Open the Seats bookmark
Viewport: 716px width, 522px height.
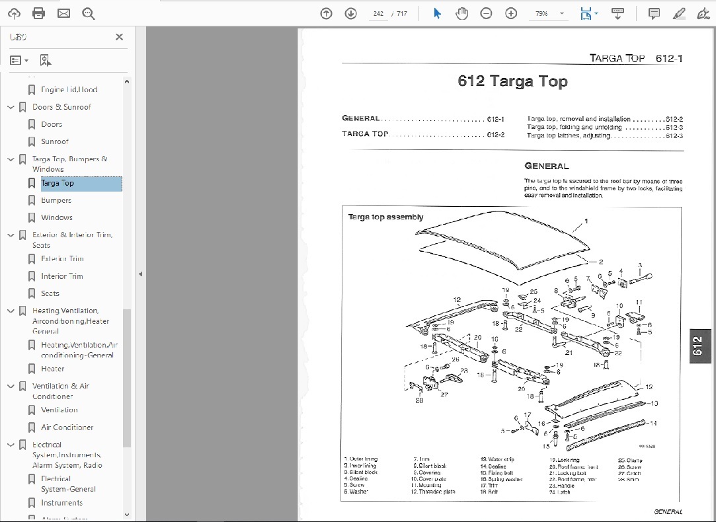[x=50, y=293]
